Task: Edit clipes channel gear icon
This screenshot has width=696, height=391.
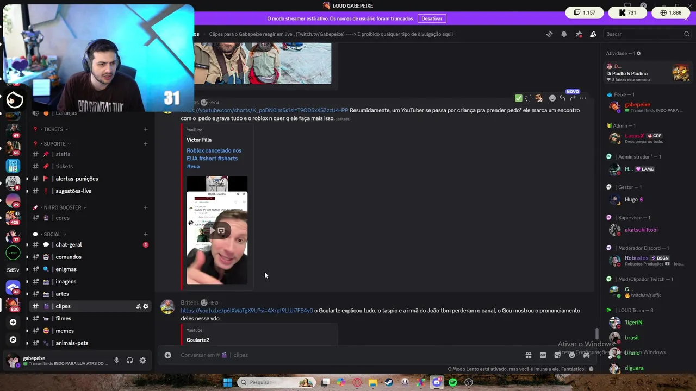Action: point(146,306)
